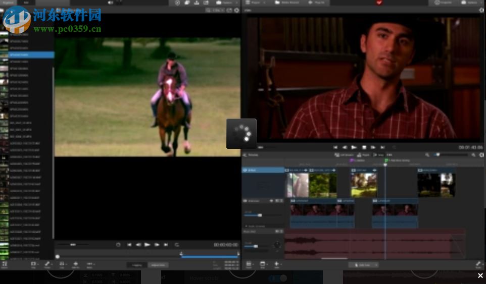This screenshot has width=486, height=284.
Task: Open the Properties panel tab
Action: coord(443,3)
